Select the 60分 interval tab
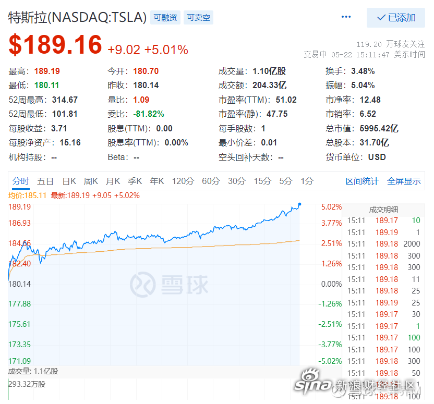The height and width of the screenshot is (404, 434). (x=211, y=181)
